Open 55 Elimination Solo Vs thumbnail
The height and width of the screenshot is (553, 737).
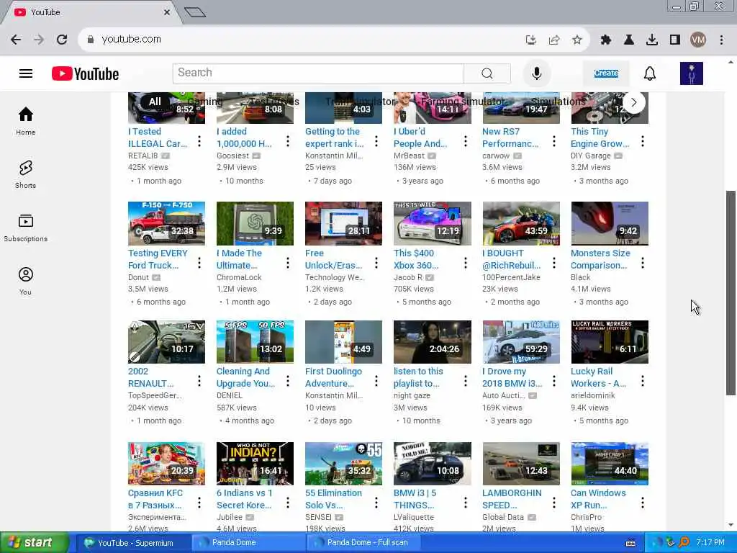pos(343,464)
